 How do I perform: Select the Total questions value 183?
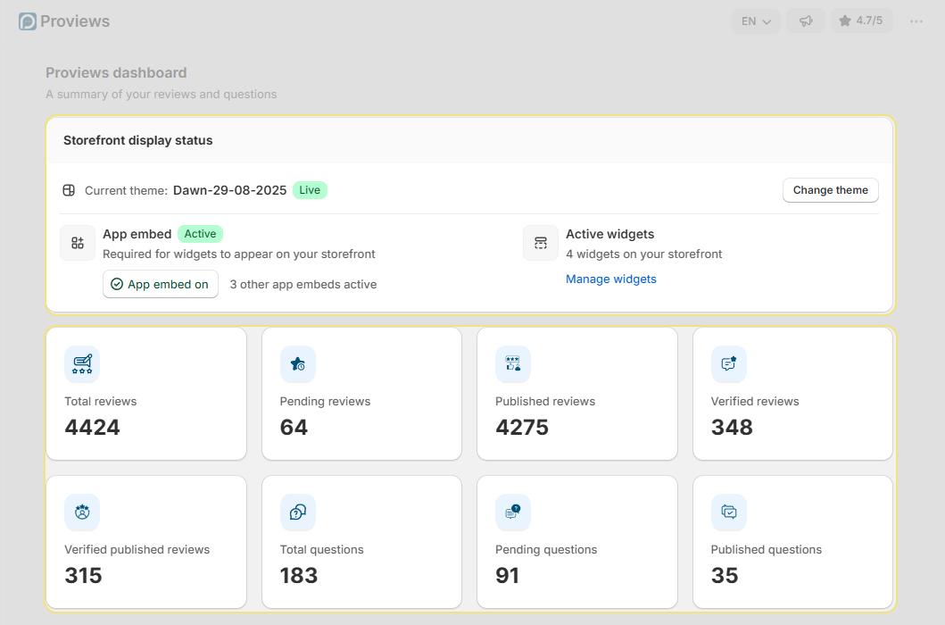coord(298,576)
